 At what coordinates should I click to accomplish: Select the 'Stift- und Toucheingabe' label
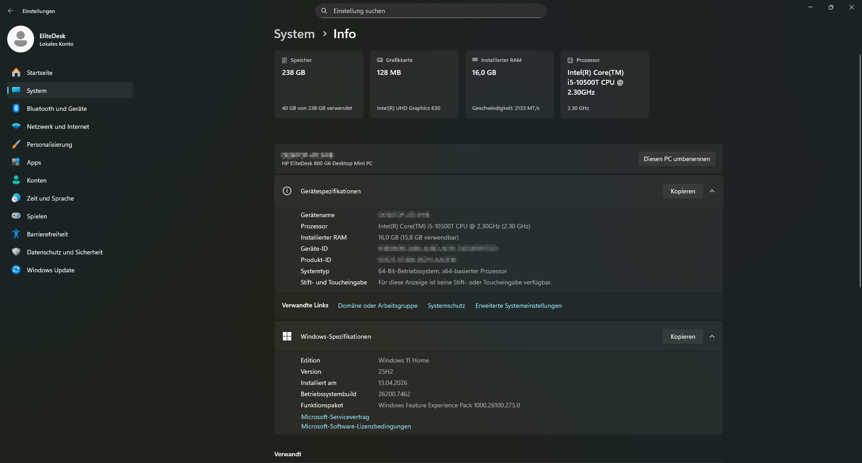click(334, 282)
